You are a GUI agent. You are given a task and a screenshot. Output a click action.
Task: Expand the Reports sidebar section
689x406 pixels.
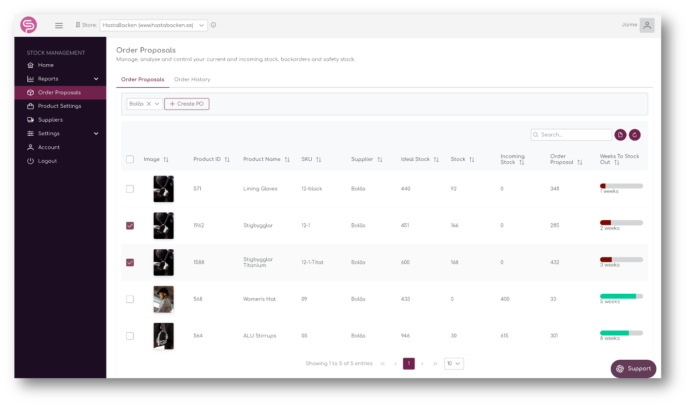[x=49, y=79]
